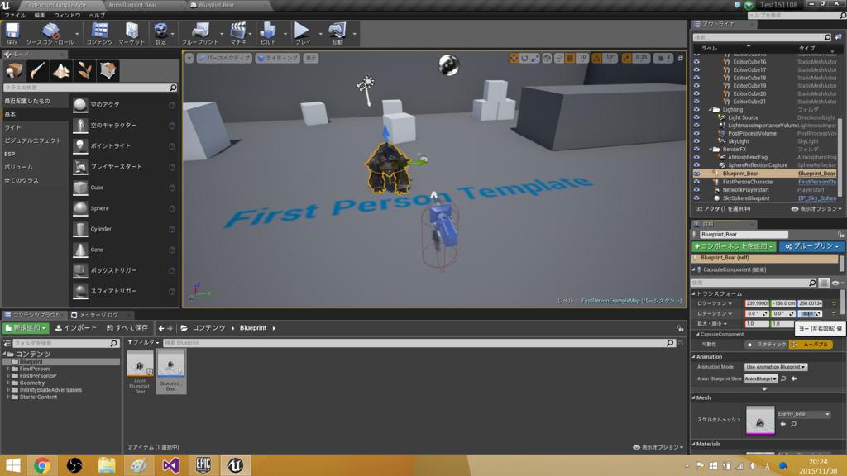Select the Cone placement item
Screen dimensions: 847x476
124,250
